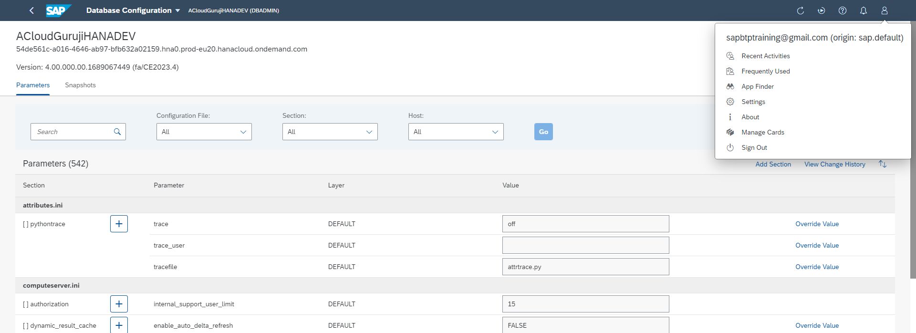Open the help question mark icon
The width and height of the screenshot is (916, 333).
[843, 10]
